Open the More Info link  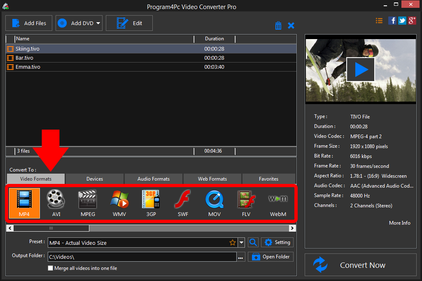[x=400, y=223]
